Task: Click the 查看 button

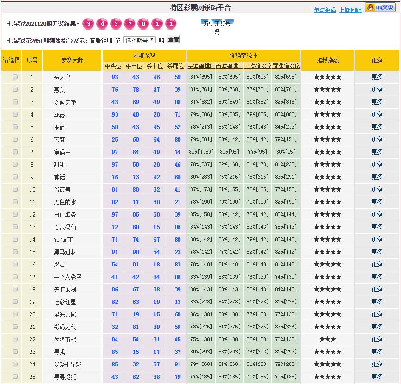Action: (173, 40)
